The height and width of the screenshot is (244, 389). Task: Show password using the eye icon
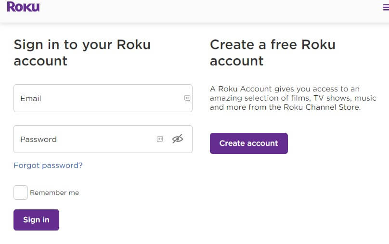(x=178, y=139)
